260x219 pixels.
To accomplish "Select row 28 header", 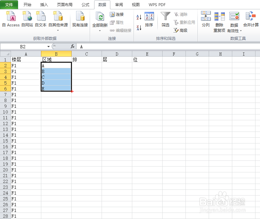I will 5,216.
